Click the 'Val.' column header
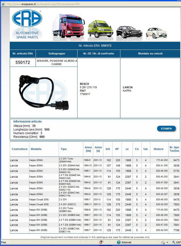Image resolution: width=181 pixels, height=246 pixels. pos(146,149)
